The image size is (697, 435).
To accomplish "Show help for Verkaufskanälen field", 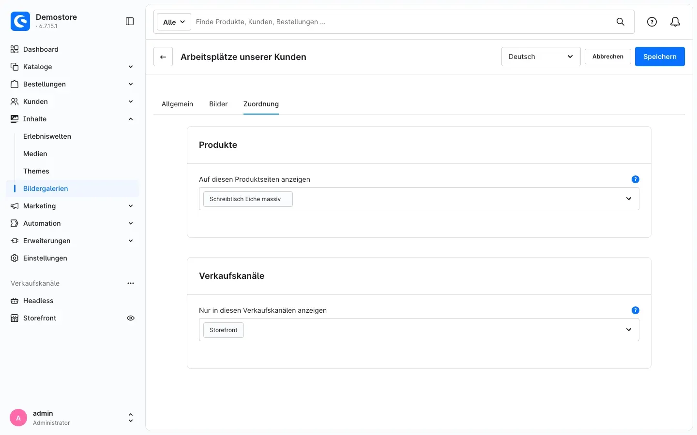I will pyautogui.click(x=636, y=310).
